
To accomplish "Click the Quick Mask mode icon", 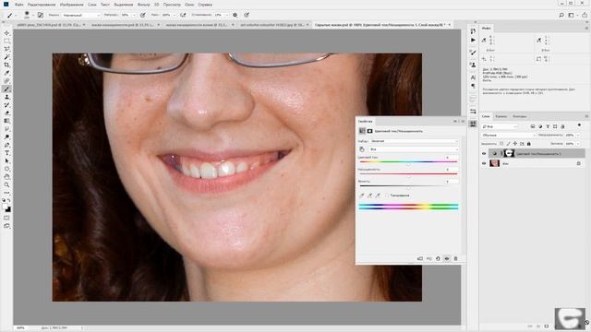I will pyautogui.click(x=6, y=218).
